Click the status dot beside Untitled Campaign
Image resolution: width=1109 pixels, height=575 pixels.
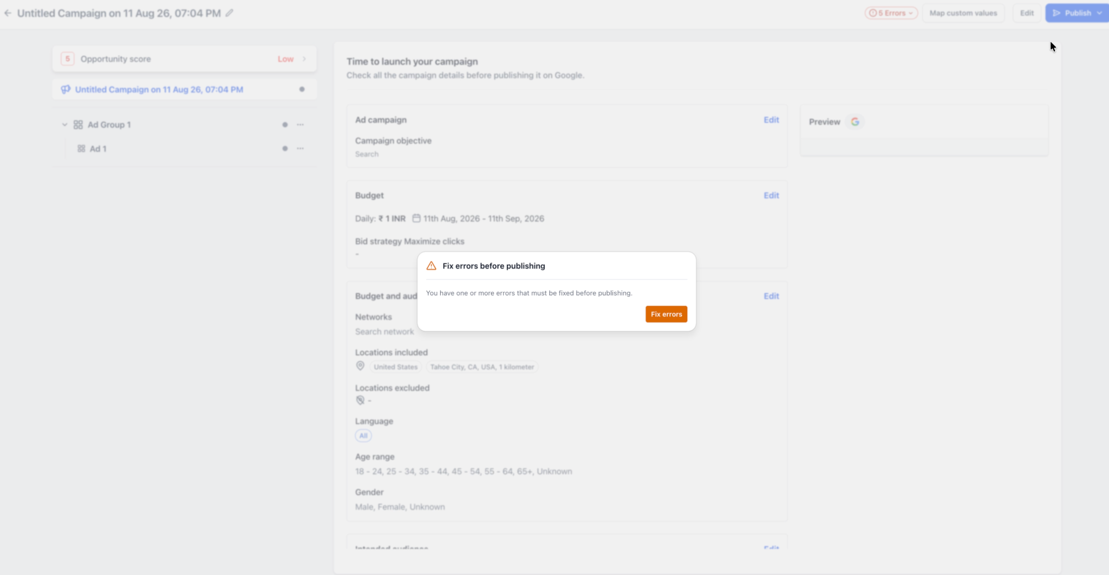point(302,89)
